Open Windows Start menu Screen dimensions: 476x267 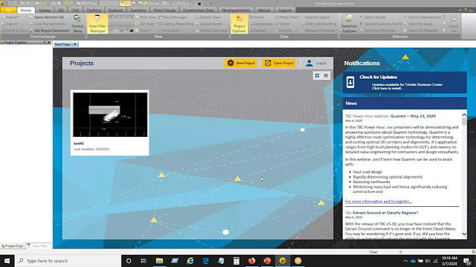tap(7, 260)
